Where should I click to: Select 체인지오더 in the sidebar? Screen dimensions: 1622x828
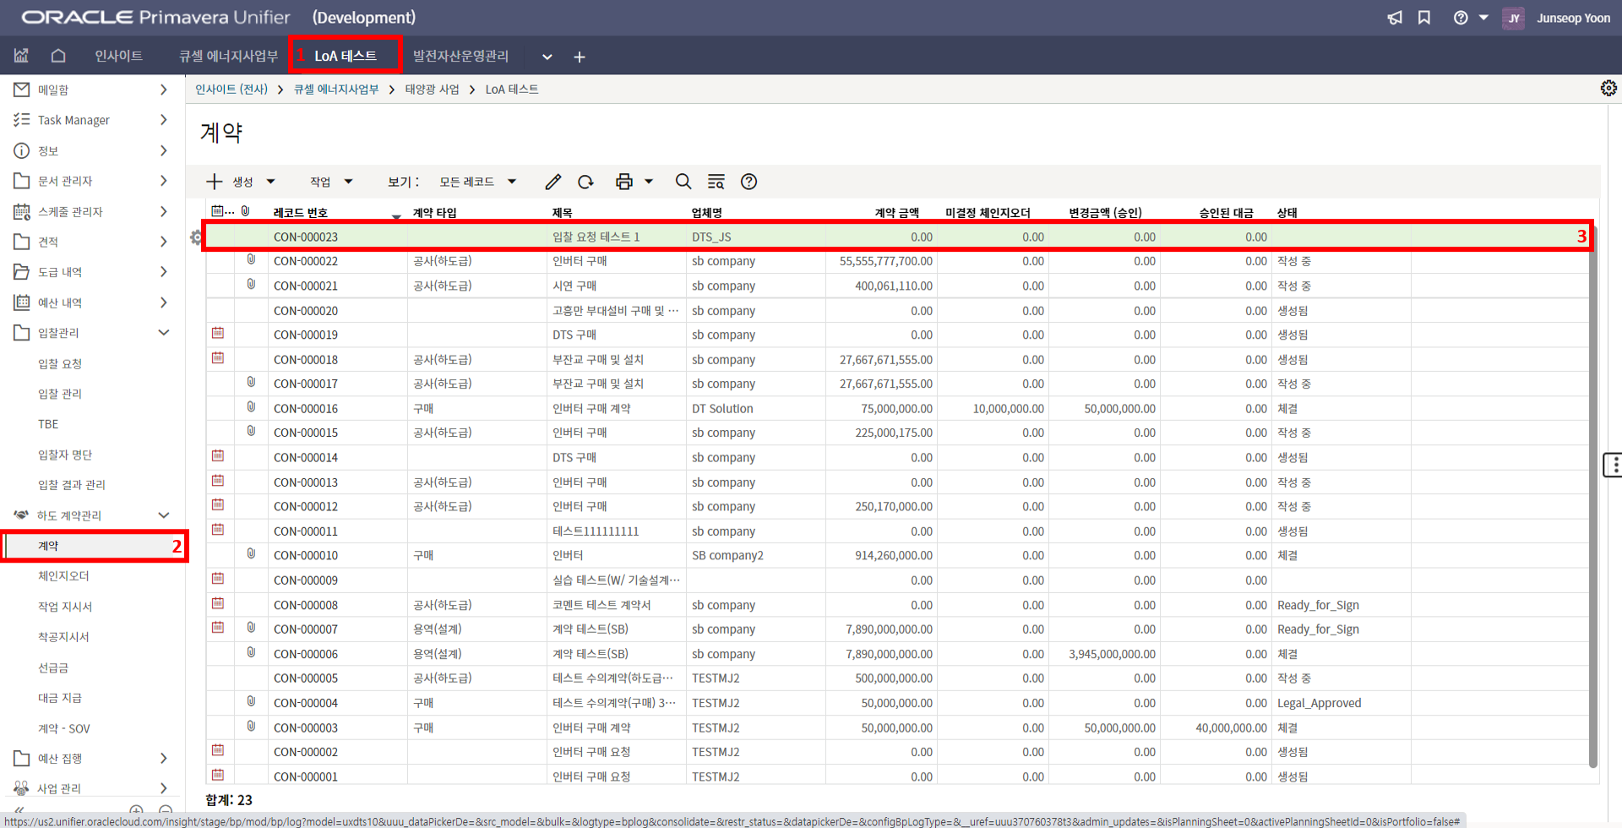click(x=63, y=576)
